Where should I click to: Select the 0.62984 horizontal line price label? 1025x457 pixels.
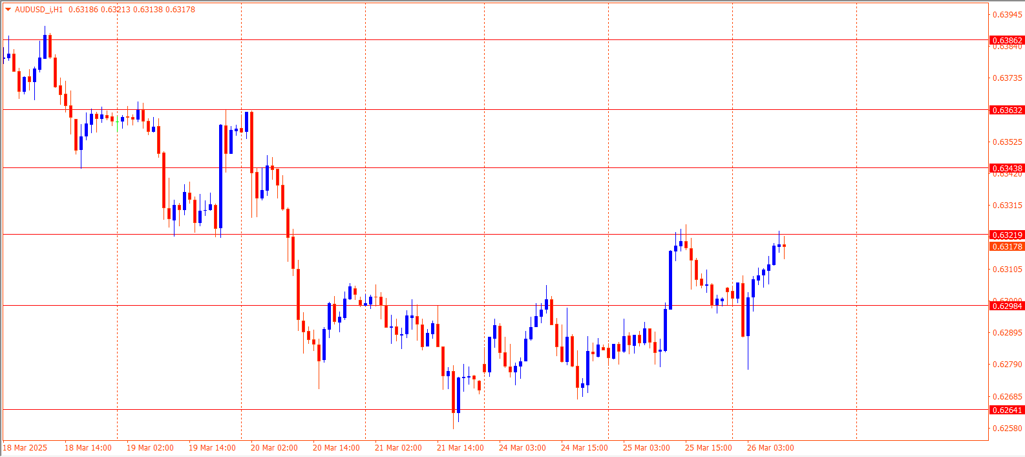click(1007, 306)
